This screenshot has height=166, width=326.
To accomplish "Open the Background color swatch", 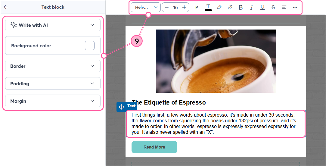I will point(90,45).
